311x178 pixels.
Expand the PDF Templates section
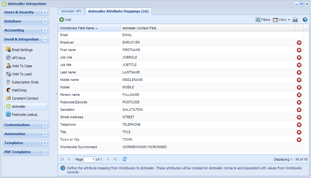[45, 152]
